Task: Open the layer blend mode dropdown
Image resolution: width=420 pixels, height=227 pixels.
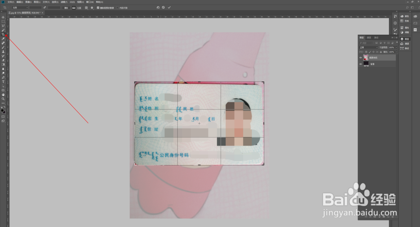Action: click(x=368, y=48)
